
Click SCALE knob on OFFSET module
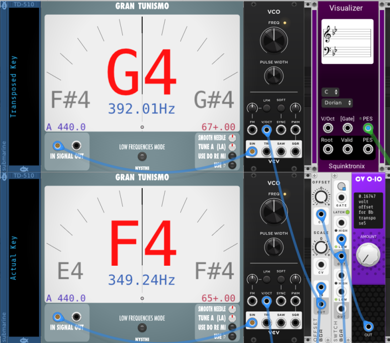[321, 247]
